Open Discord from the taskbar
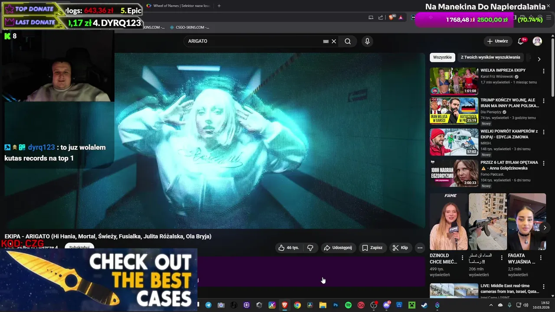This screenshot has width=555, height=312. [x=386, y=305]
